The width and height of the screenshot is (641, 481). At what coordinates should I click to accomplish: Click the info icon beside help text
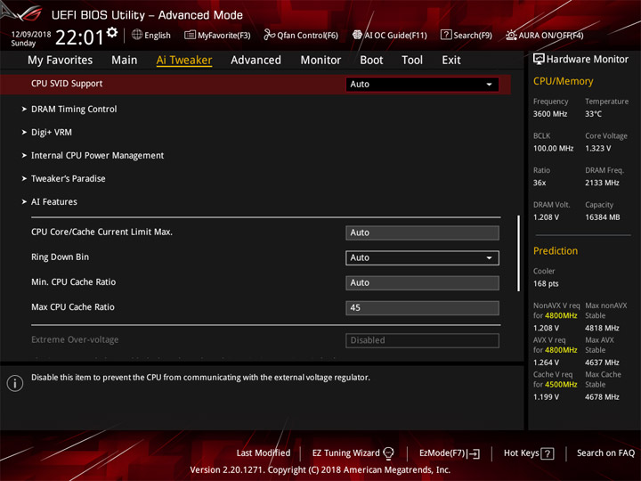[15, 383]
